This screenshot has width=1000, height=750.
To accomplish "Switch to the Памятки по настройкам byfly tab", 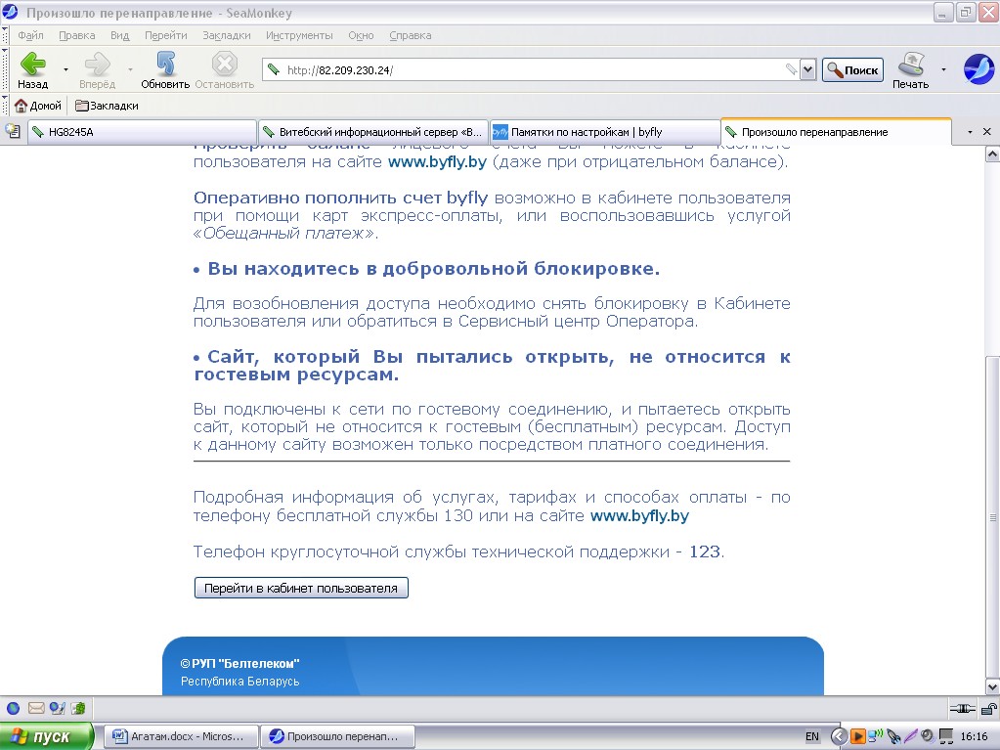I will tap(604, 132).
